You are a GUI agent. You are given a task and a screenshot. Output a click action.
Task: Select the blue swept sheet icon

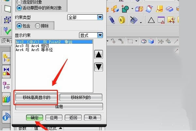pos(149,9)
